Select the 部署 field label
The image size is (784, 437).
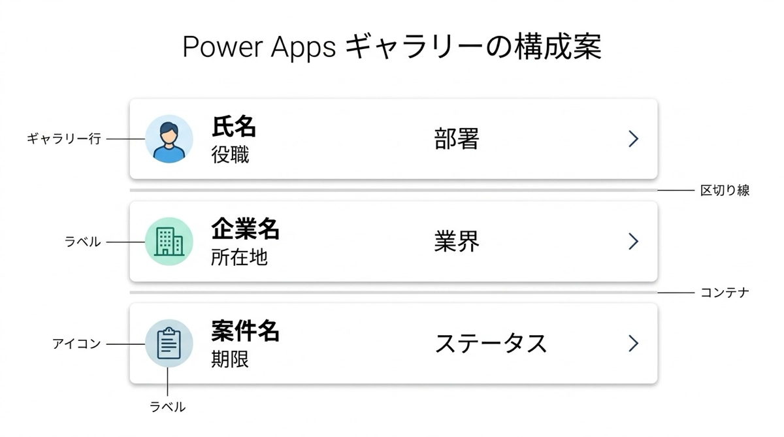[457, 139]
